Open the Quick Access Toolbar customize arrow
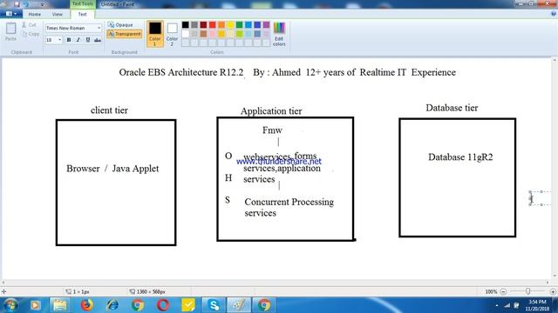The image size is (558, 313). [x=43, y=4]
